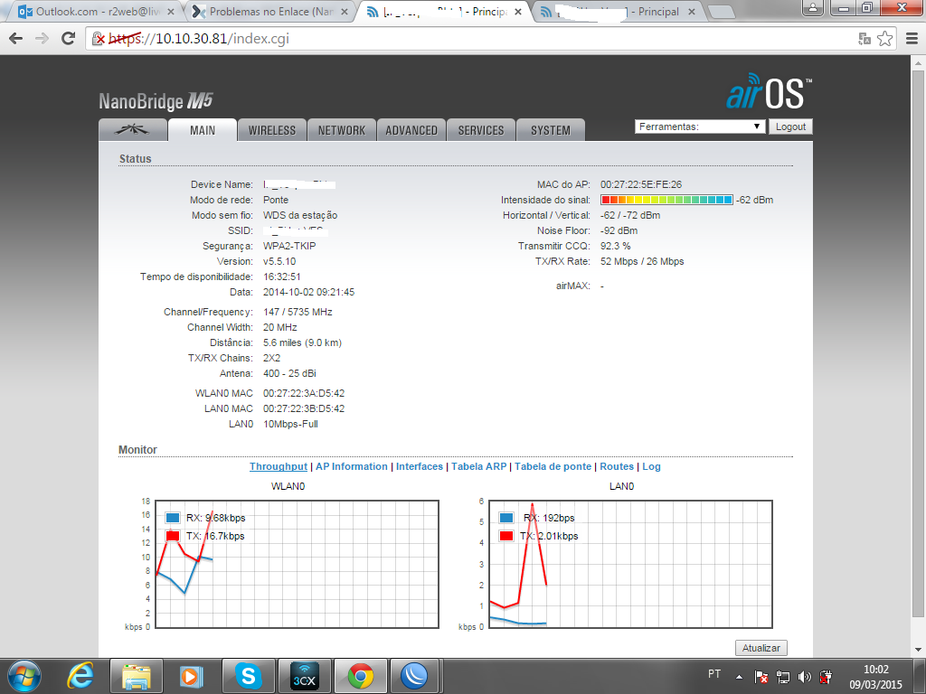Open the Tabela ARP link

click(479, 466)
